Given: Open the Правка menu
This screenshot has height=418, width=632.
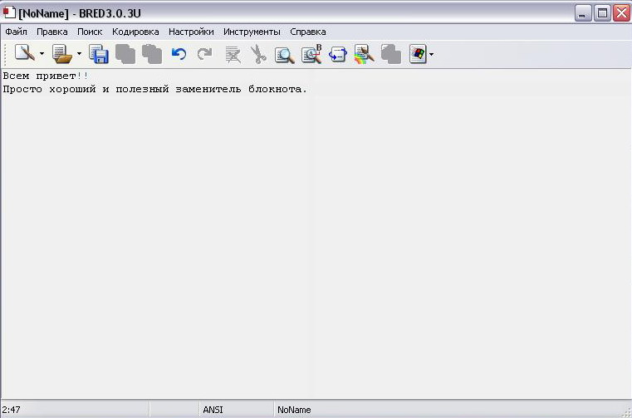Looking at the screenshot, I should 52,32.
